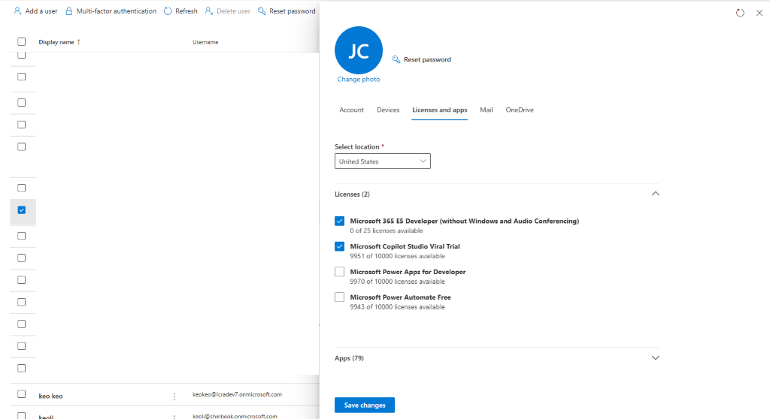
Task: Switch to the Devices tab
Action: coord(388,110)
